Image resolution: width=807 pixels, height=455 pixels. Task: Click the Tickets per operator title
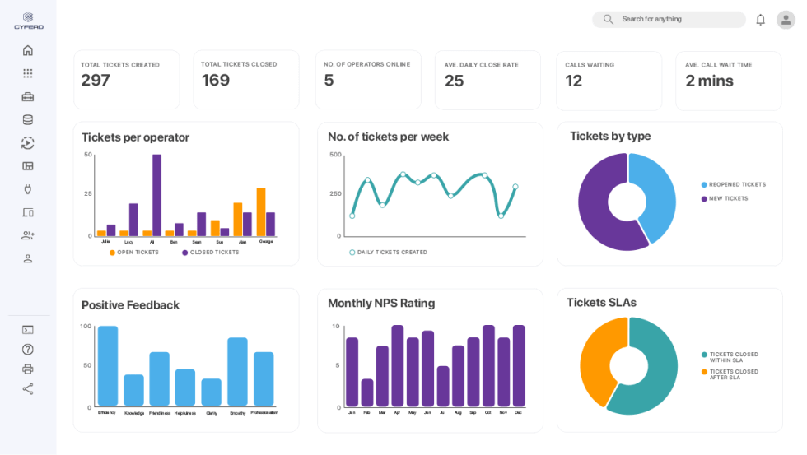coord(135,137)
